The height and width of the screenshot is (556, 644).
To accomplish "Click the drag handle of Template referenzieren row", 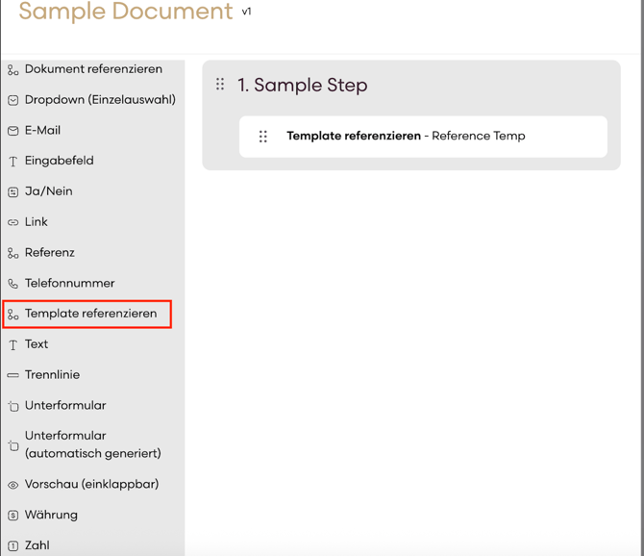I will click(262, 137).
